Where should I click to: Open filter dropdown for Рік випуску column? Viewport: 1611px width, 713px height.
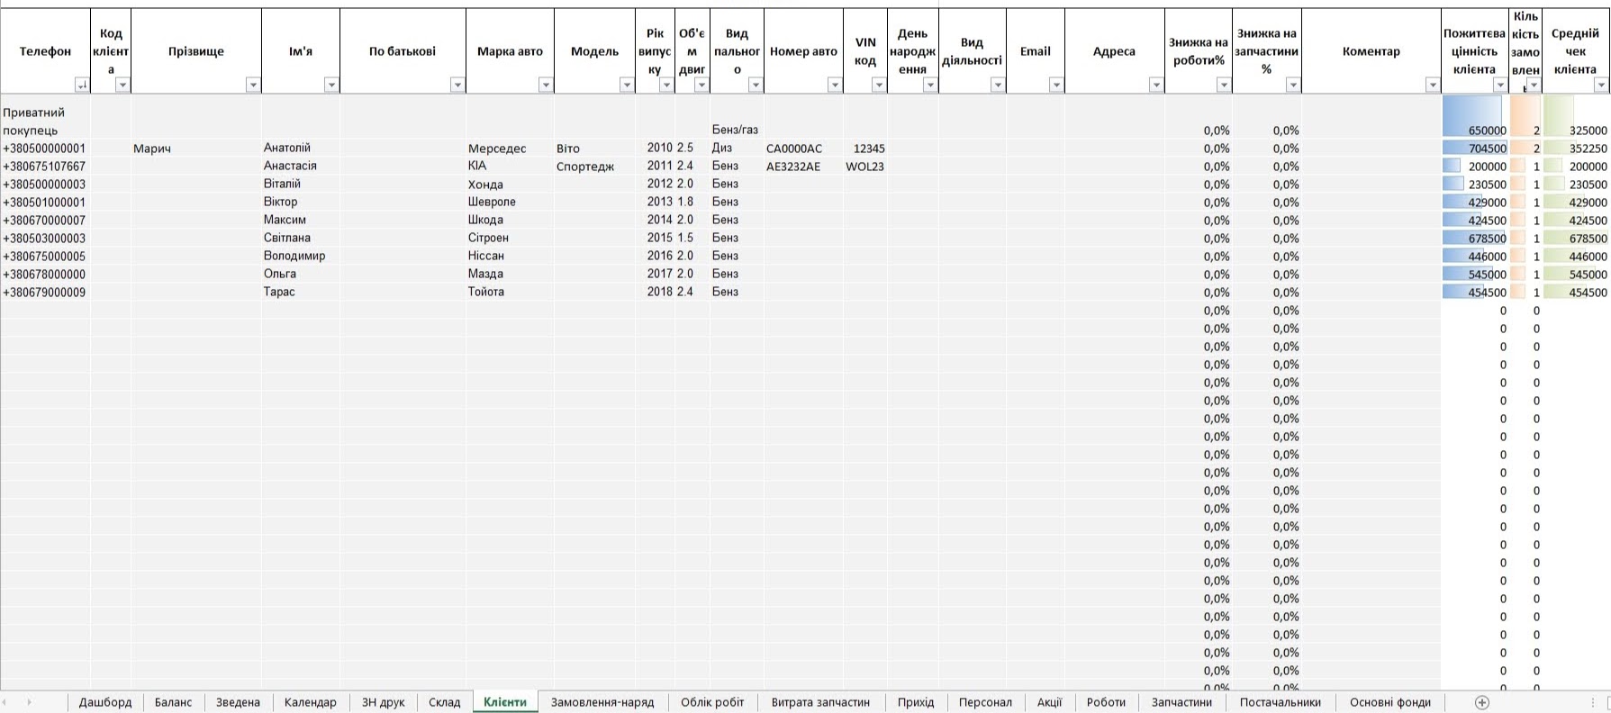[x=666, y=86]
